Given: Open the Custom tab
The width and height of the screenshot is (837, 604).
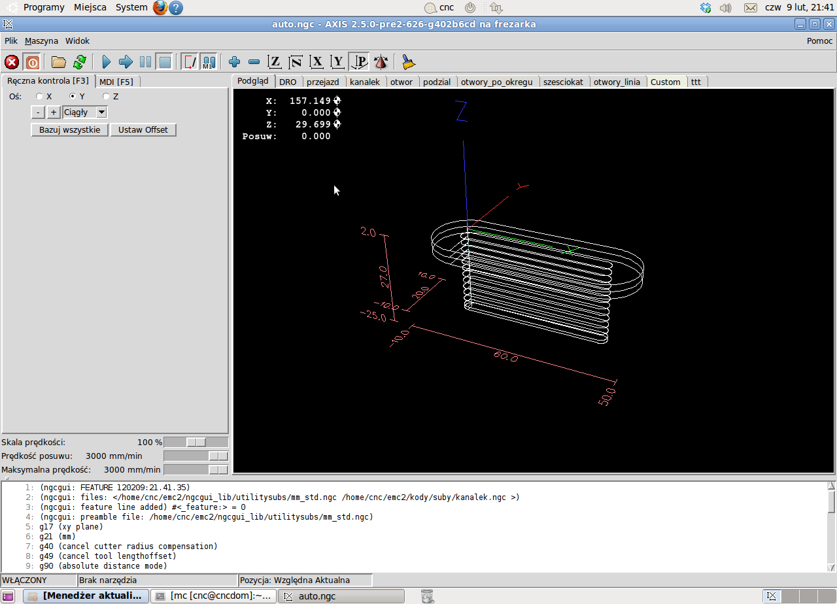Looking at the screenshot, I should [666, 82].
